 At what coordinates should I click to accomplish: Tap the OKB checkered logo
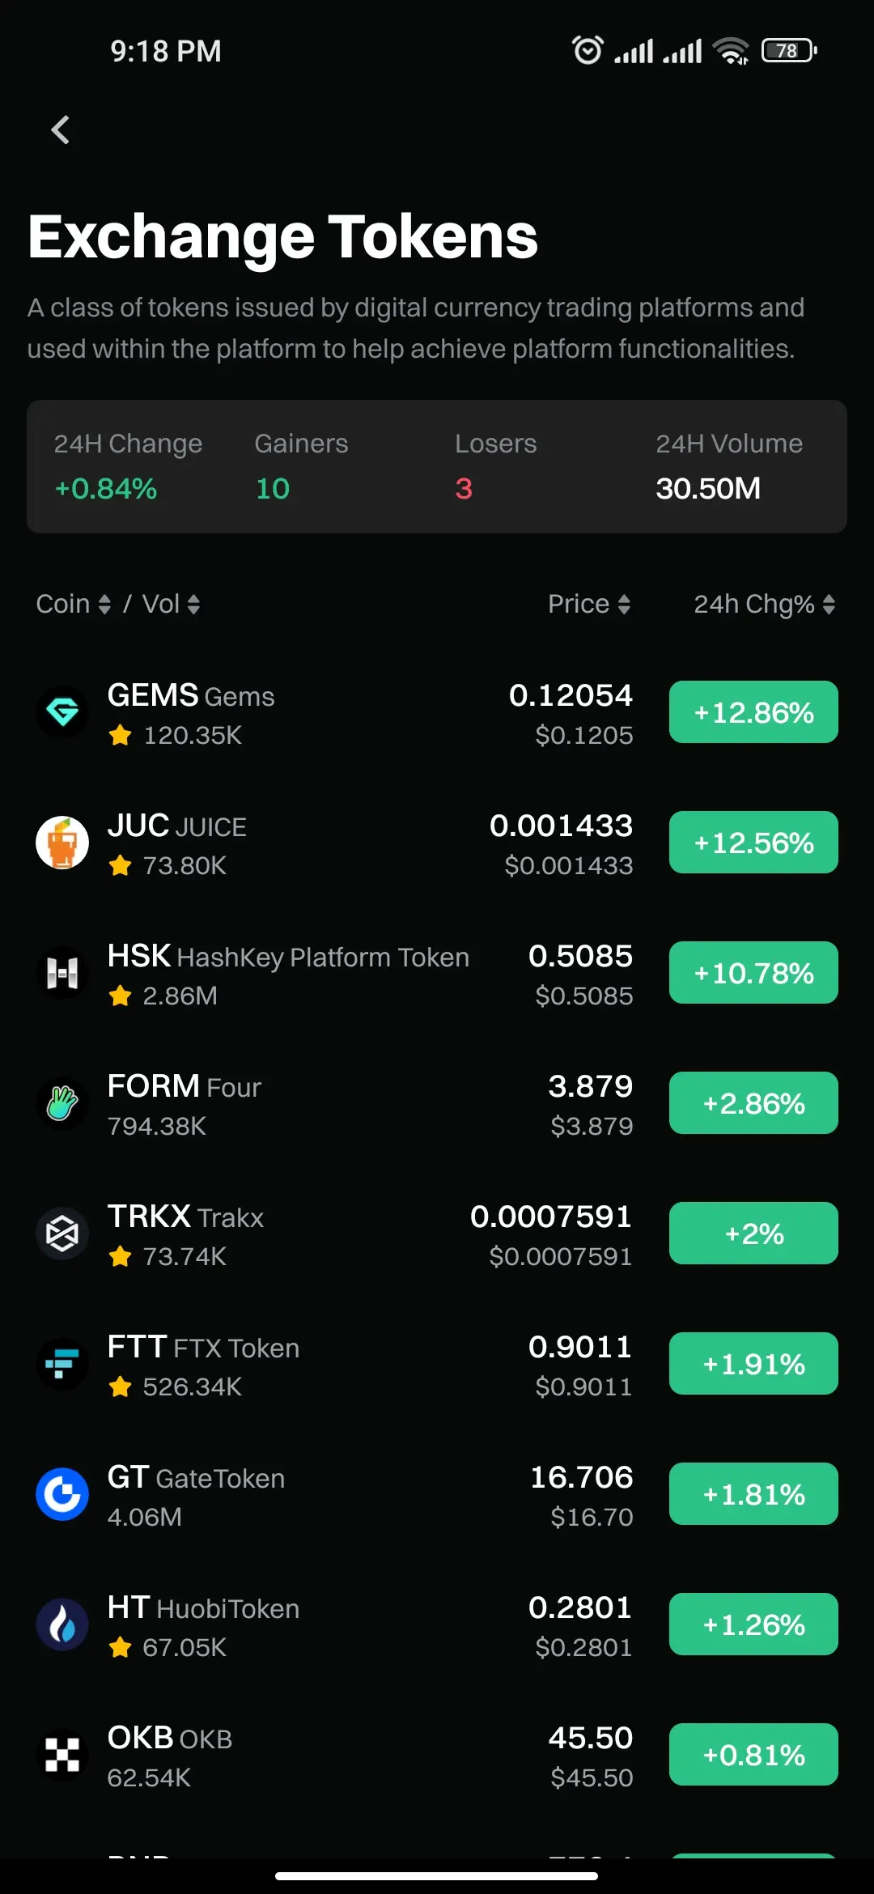point(62,1755)
